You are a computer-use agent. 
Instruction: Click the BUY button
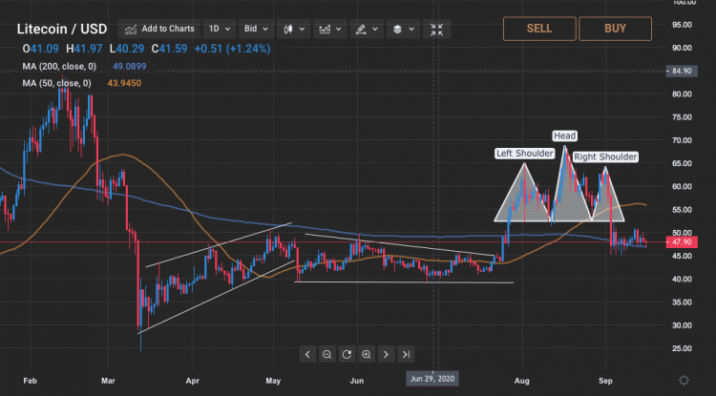click(x=615, y=29)
